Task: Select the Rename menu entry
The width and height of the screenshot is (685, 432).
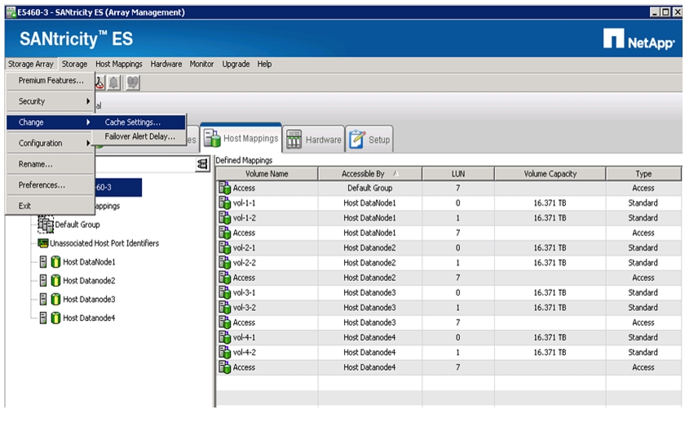Action: coord(51,164)
